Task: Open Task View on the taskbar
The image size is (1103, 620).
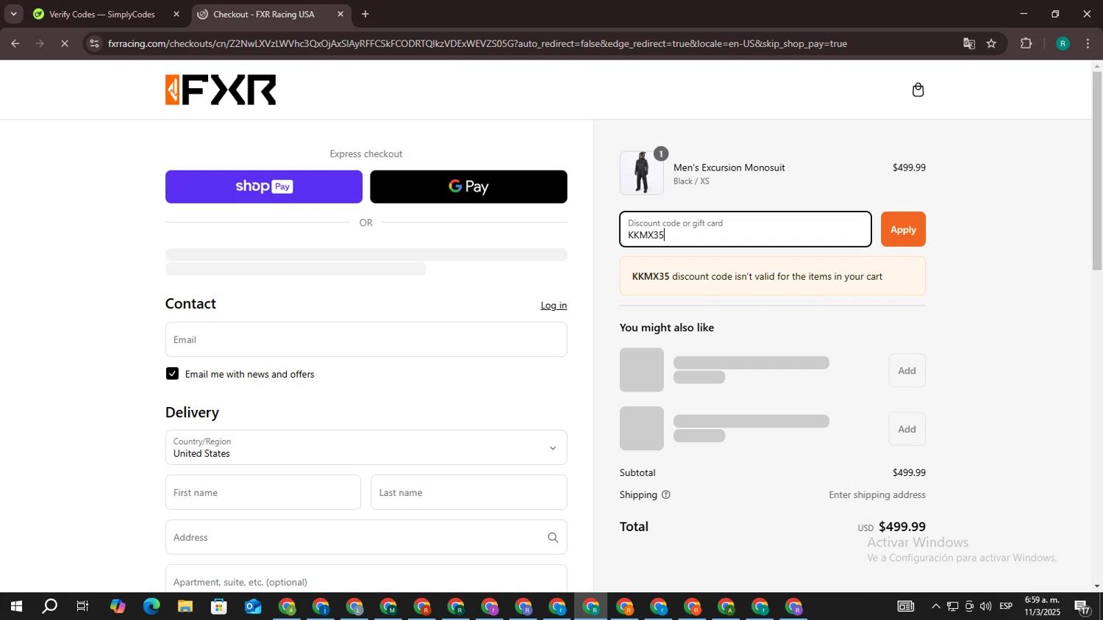Action: pos(83,607)
